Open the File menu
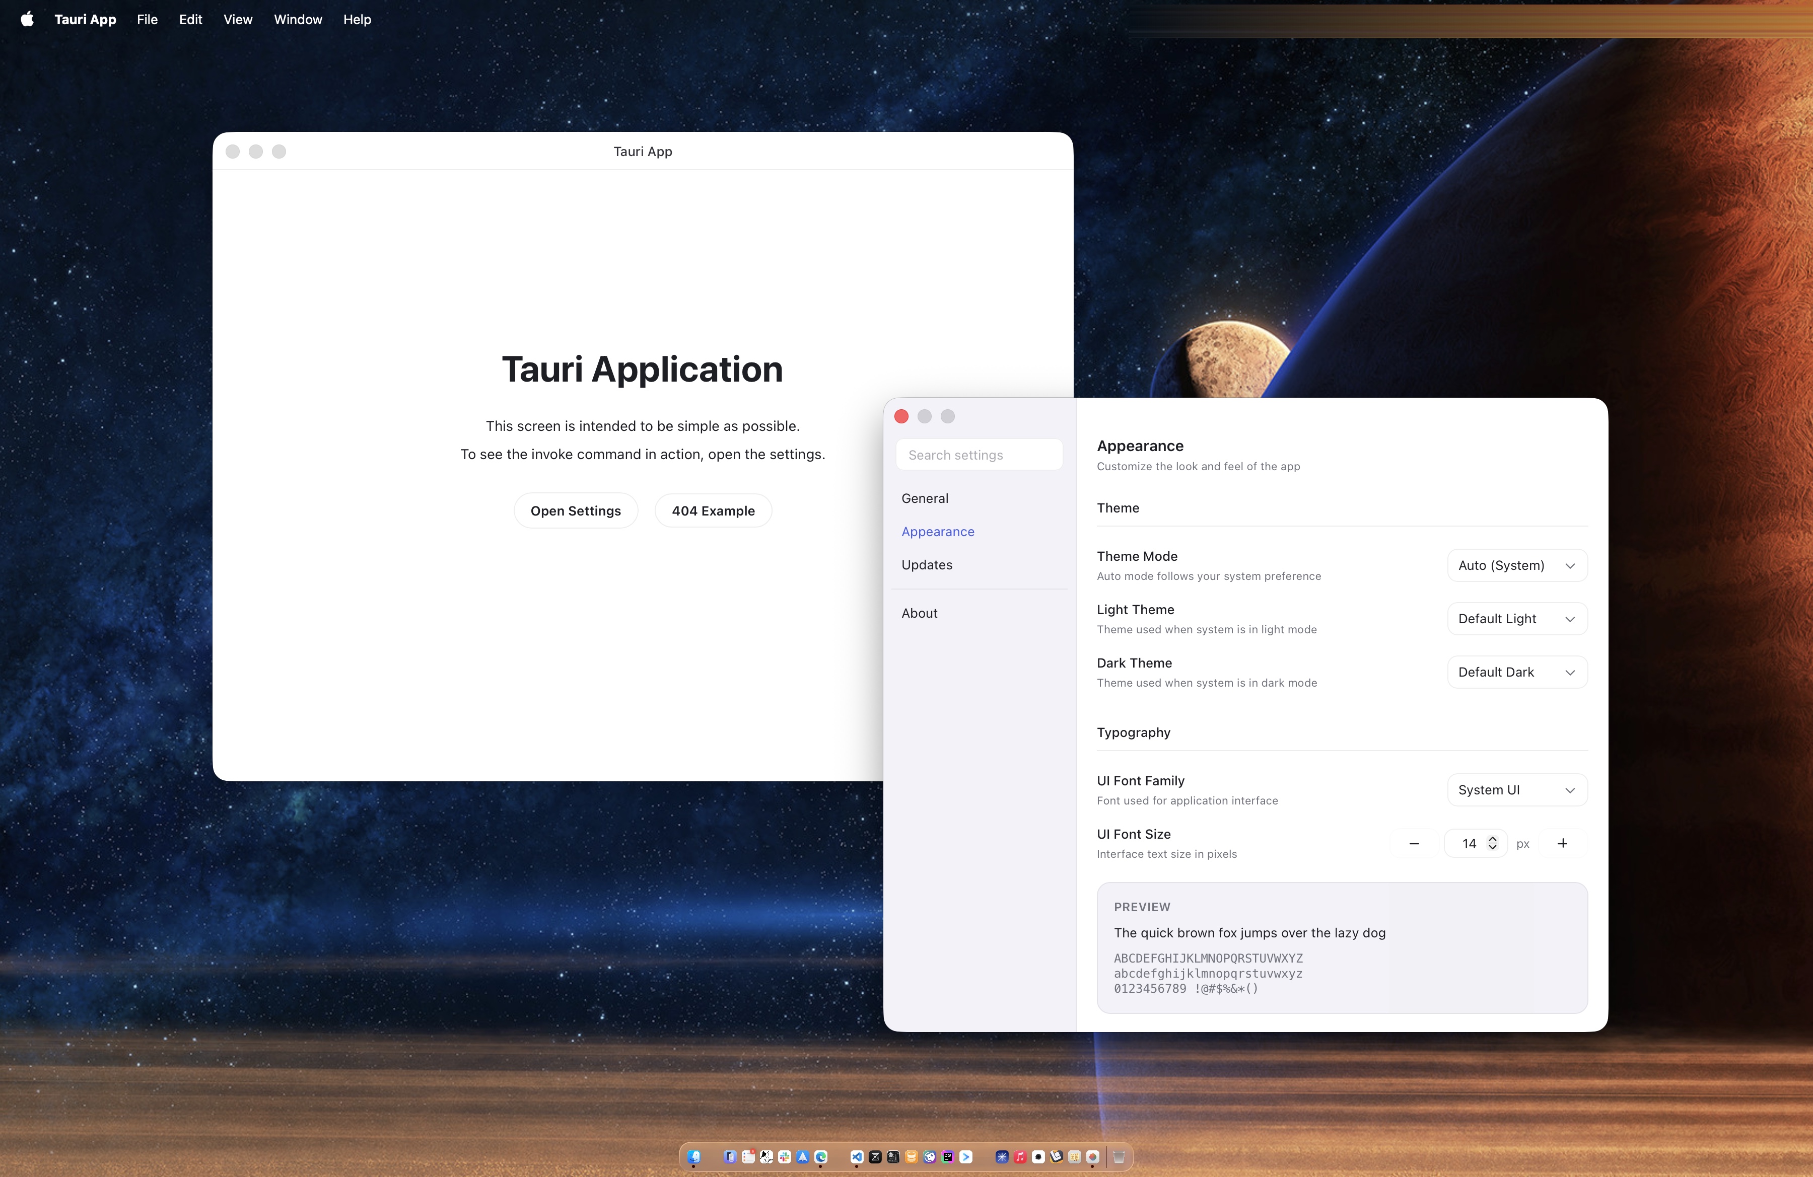The image size is (1813, 1177). 147,19
